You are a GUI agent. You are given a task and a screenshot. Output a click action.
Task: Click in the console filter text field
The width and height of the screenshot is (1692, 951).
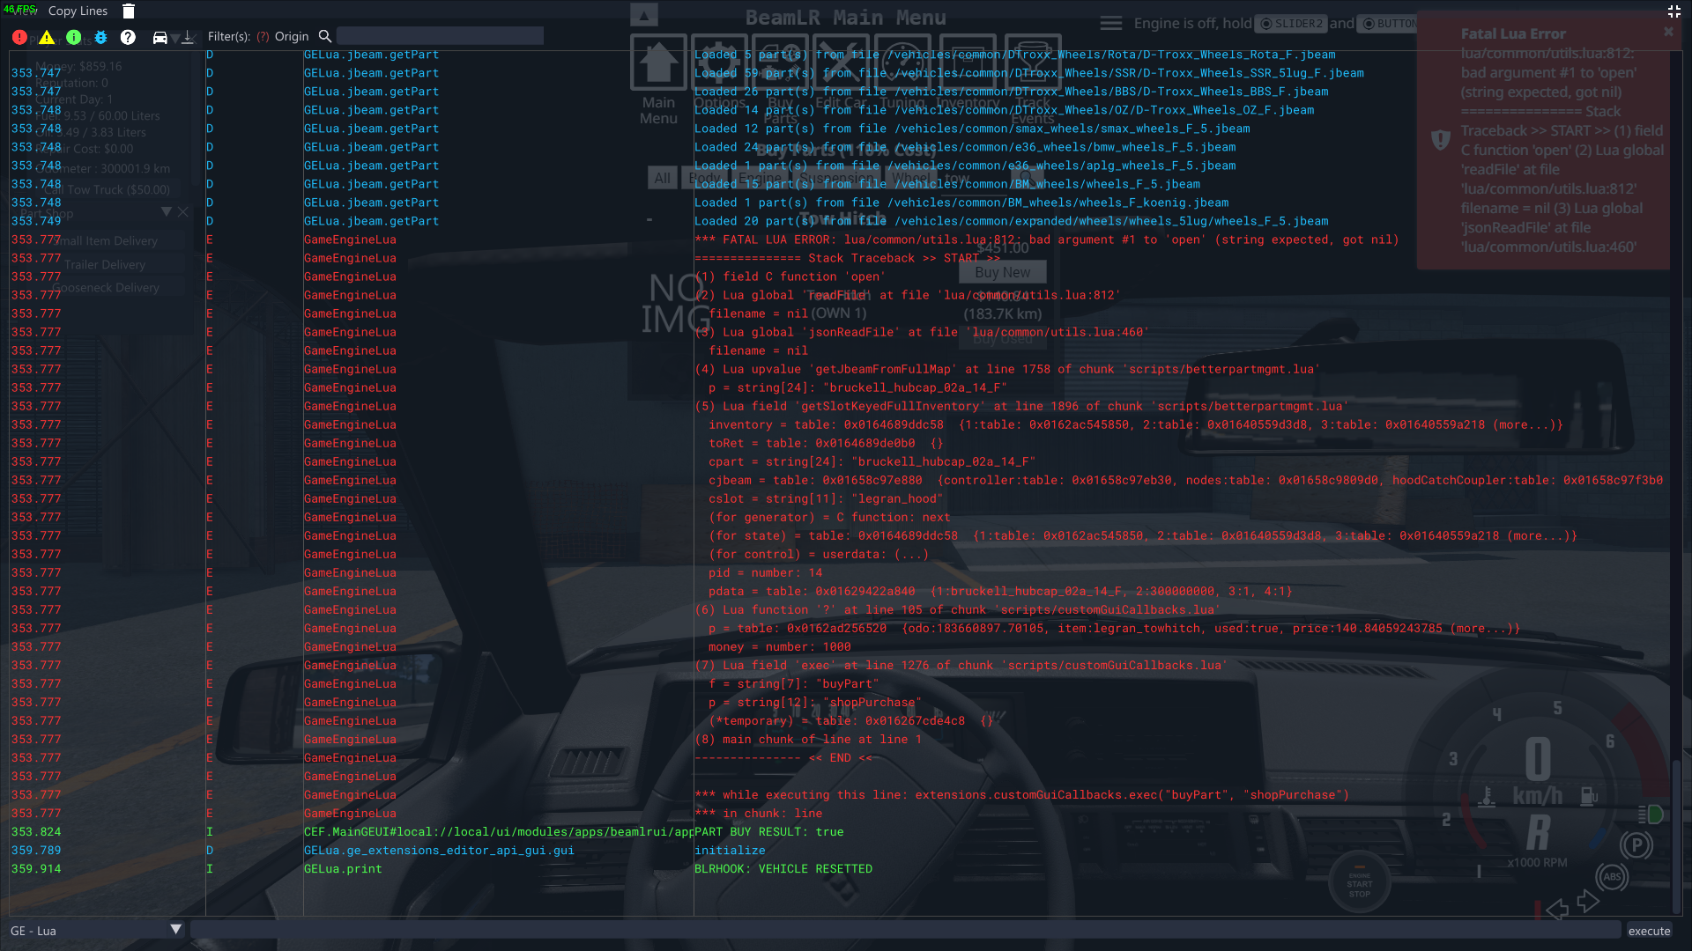tap(440, 36)
